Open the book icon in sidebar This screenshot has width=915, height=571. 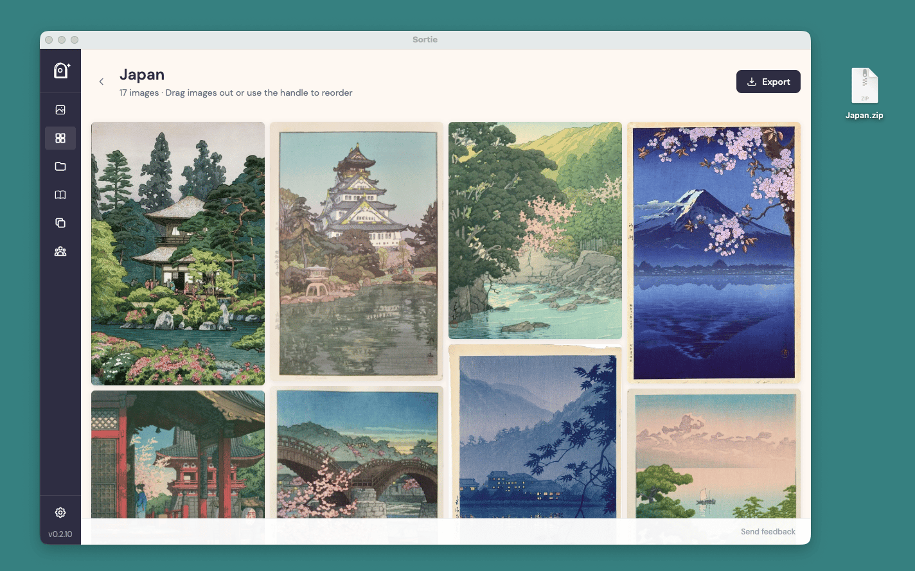point(60,195)
